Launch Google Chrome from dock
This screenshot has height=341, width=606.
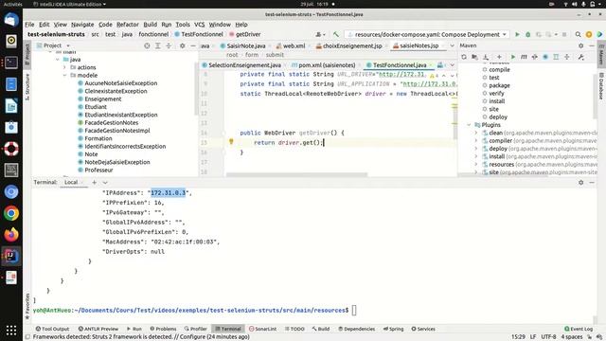(x=11, y=213)
